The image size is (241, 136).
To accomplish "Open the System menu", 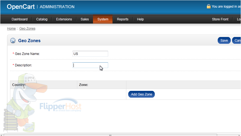I will (x=103, y=19).
